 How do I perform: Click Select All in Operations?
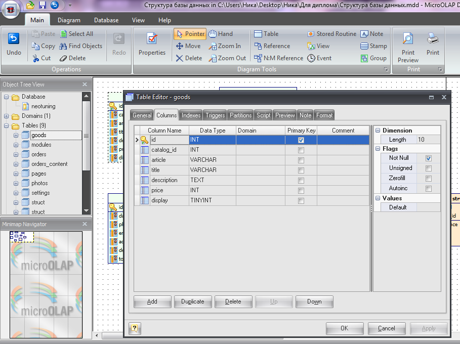click(x=76, y=34)
